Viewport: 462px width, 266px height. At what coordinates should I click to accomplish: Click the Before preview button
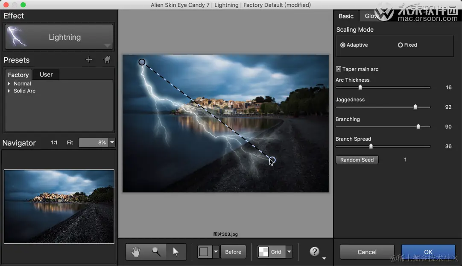233,252
